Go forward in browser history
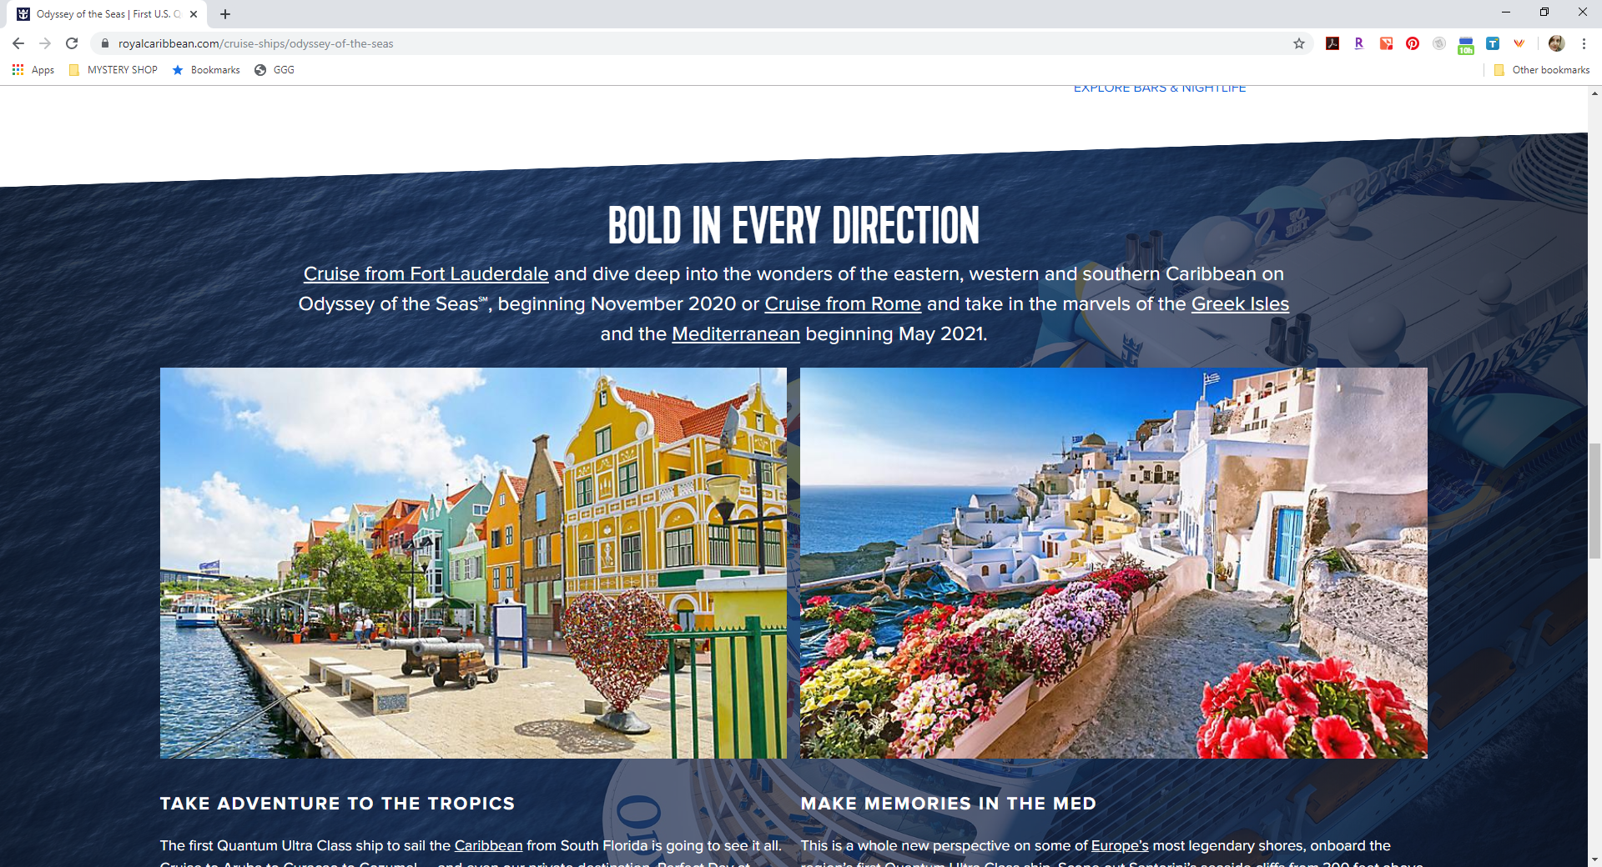The image size is (1602, 867). click(x=45, y=43)
